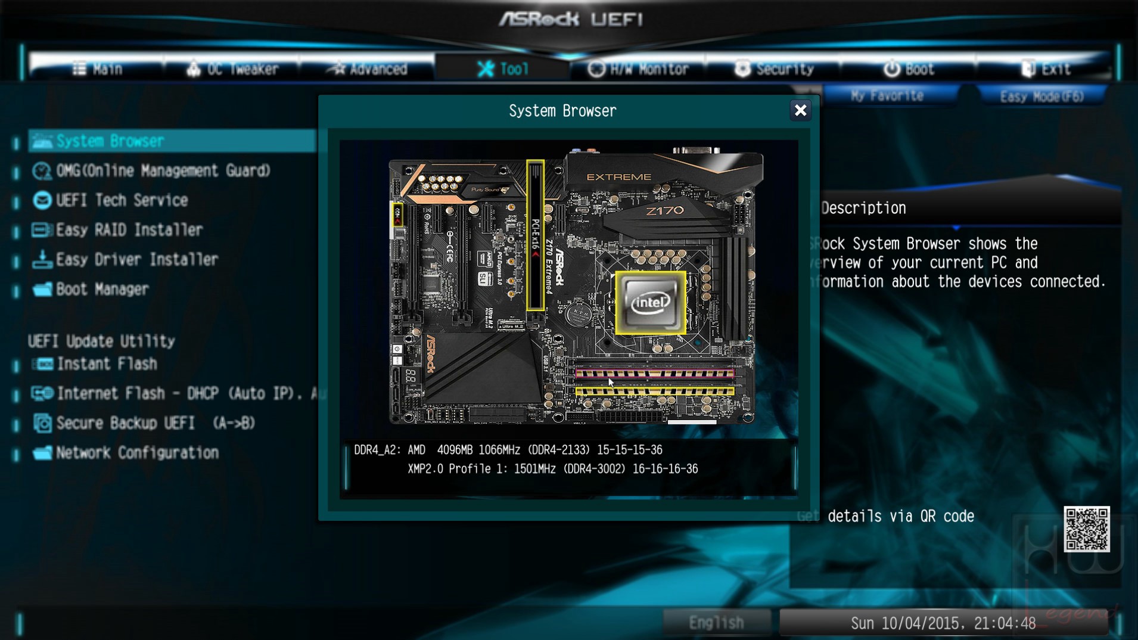1138x640 pixels.
Task: Click the Main tab list icon
Action: pyautogui.click(x=79, y=69)
